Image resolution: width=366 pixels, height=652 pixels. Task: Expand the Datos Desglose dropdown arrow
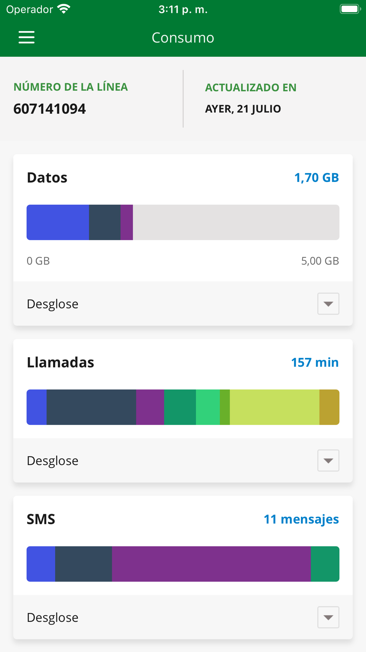click(x=328, y=304)
